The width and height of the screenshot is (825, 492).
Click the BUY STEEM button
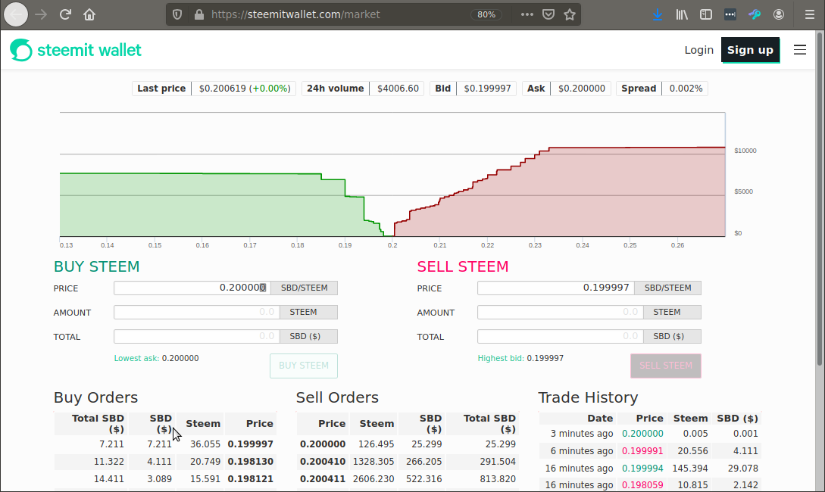(304, 366)
